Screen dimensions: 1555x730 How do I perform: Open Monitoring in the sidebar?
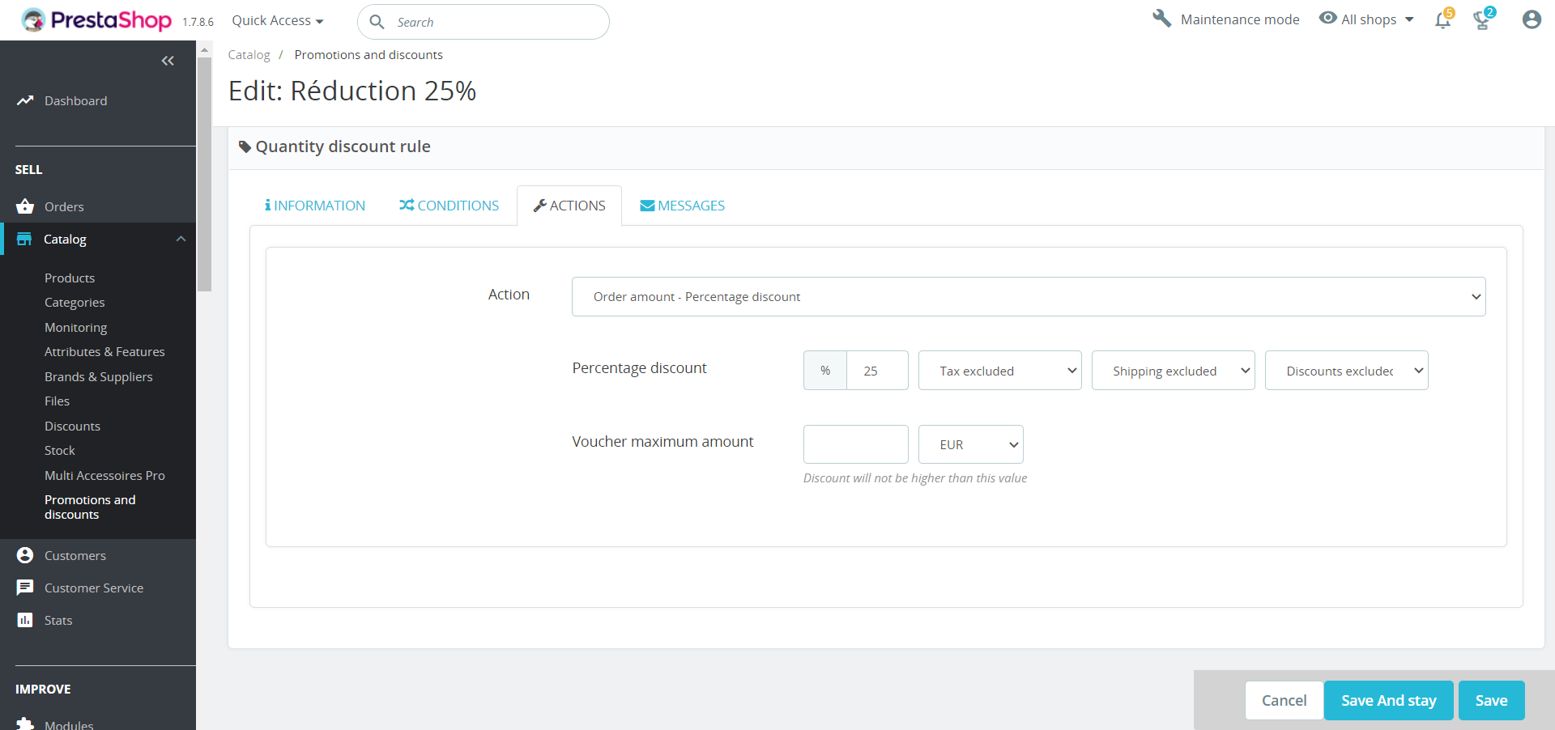tap(75, 327)
